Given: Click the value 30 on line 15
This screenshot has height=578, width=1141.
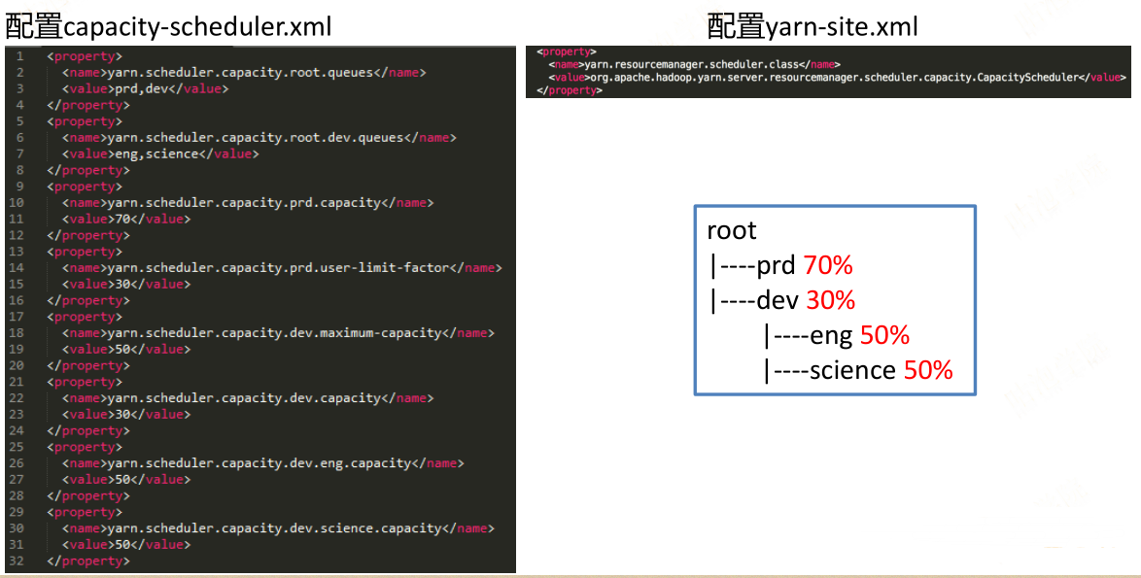Looking at the screenshot, I should click(x=122, y=285).
